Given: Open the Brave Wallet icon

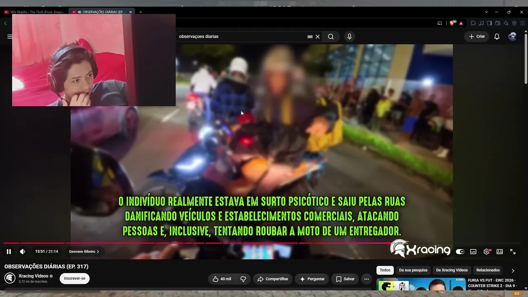Looking at the screenshot, I should (497, 23).
